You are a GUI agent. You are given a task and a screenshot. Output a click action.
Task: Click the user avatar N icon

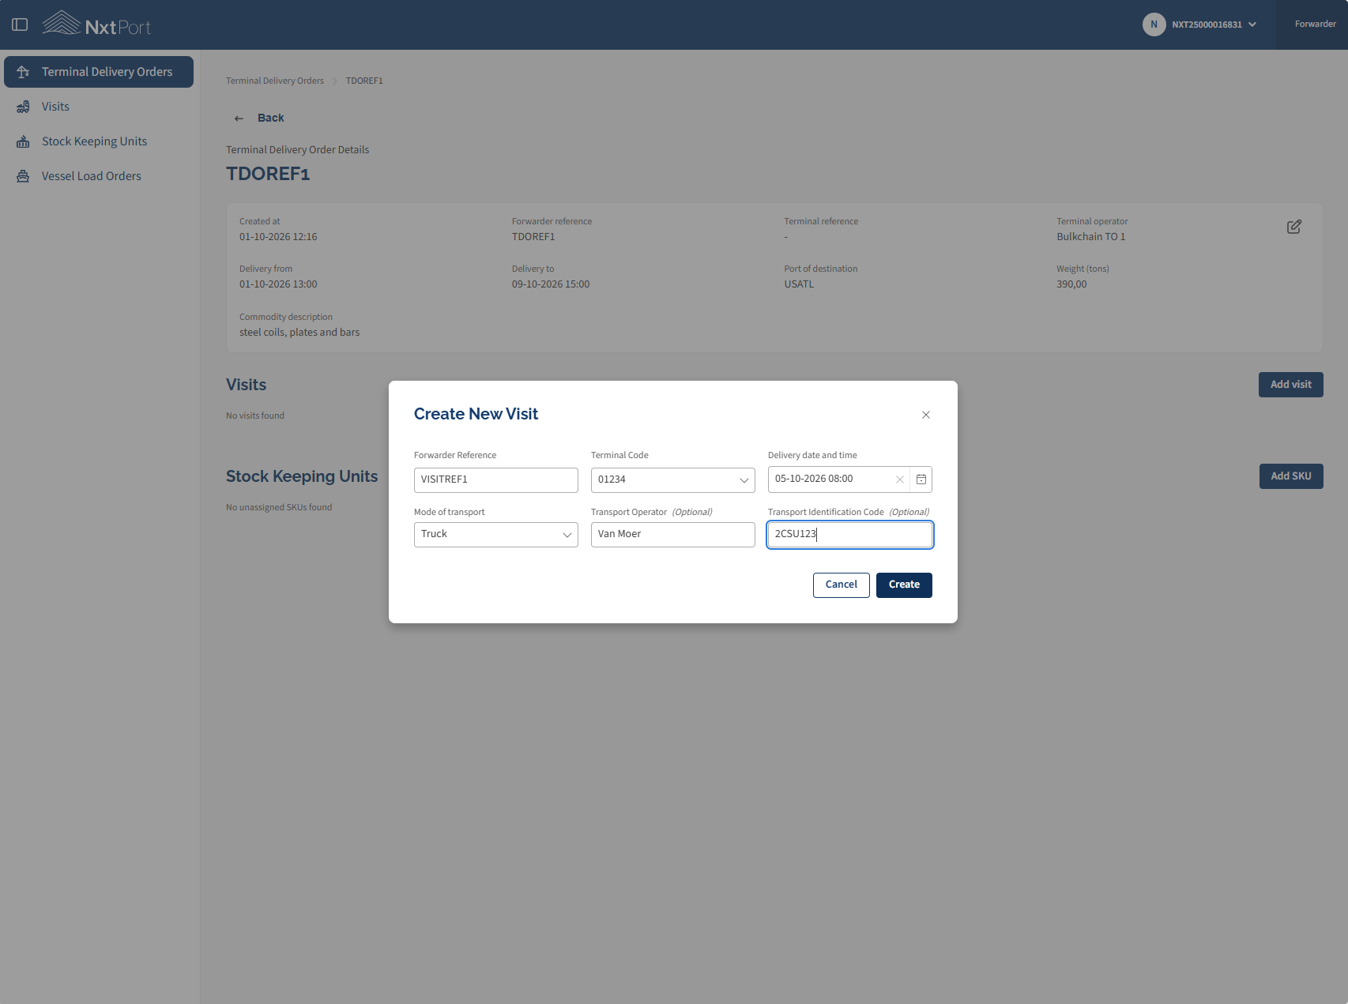[1154, 24]
